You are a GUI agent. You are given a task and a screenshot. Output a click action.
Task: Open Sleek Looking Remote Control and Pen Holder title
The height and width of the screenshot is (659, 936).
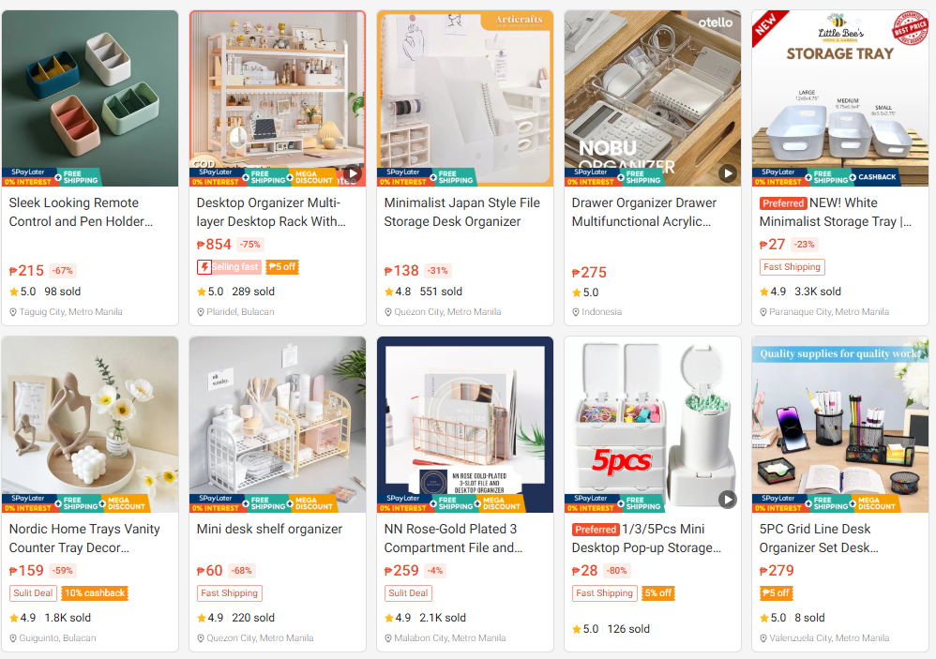tap(82, 212)
